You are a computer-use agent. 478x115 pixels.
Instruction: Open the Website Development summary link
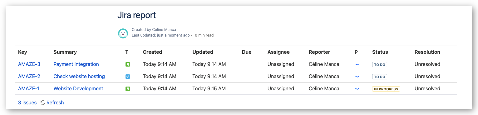78,89
